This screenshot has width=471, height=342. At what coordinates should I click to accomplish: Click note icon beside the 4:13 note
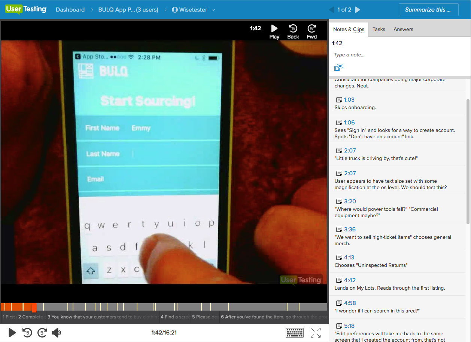[x=339, y=258]
